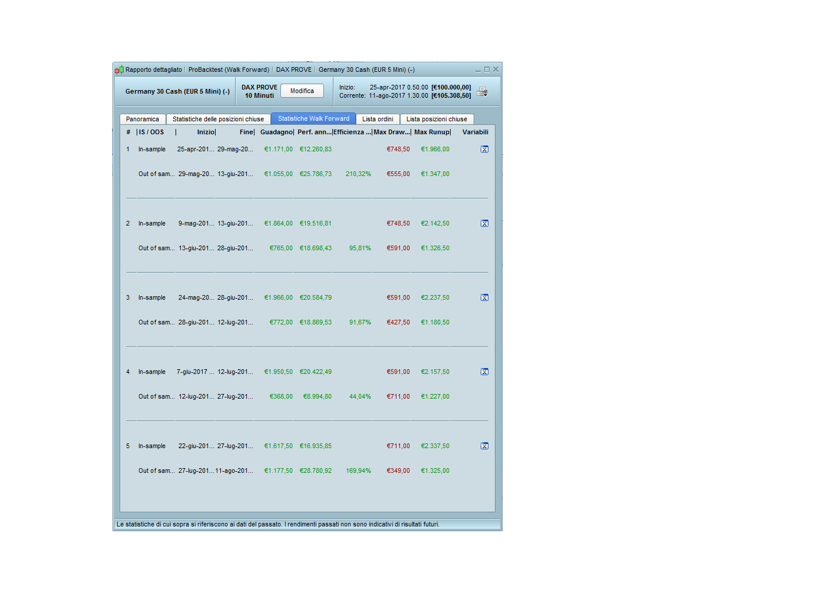Click the Guadagno column header

(276, 132)
